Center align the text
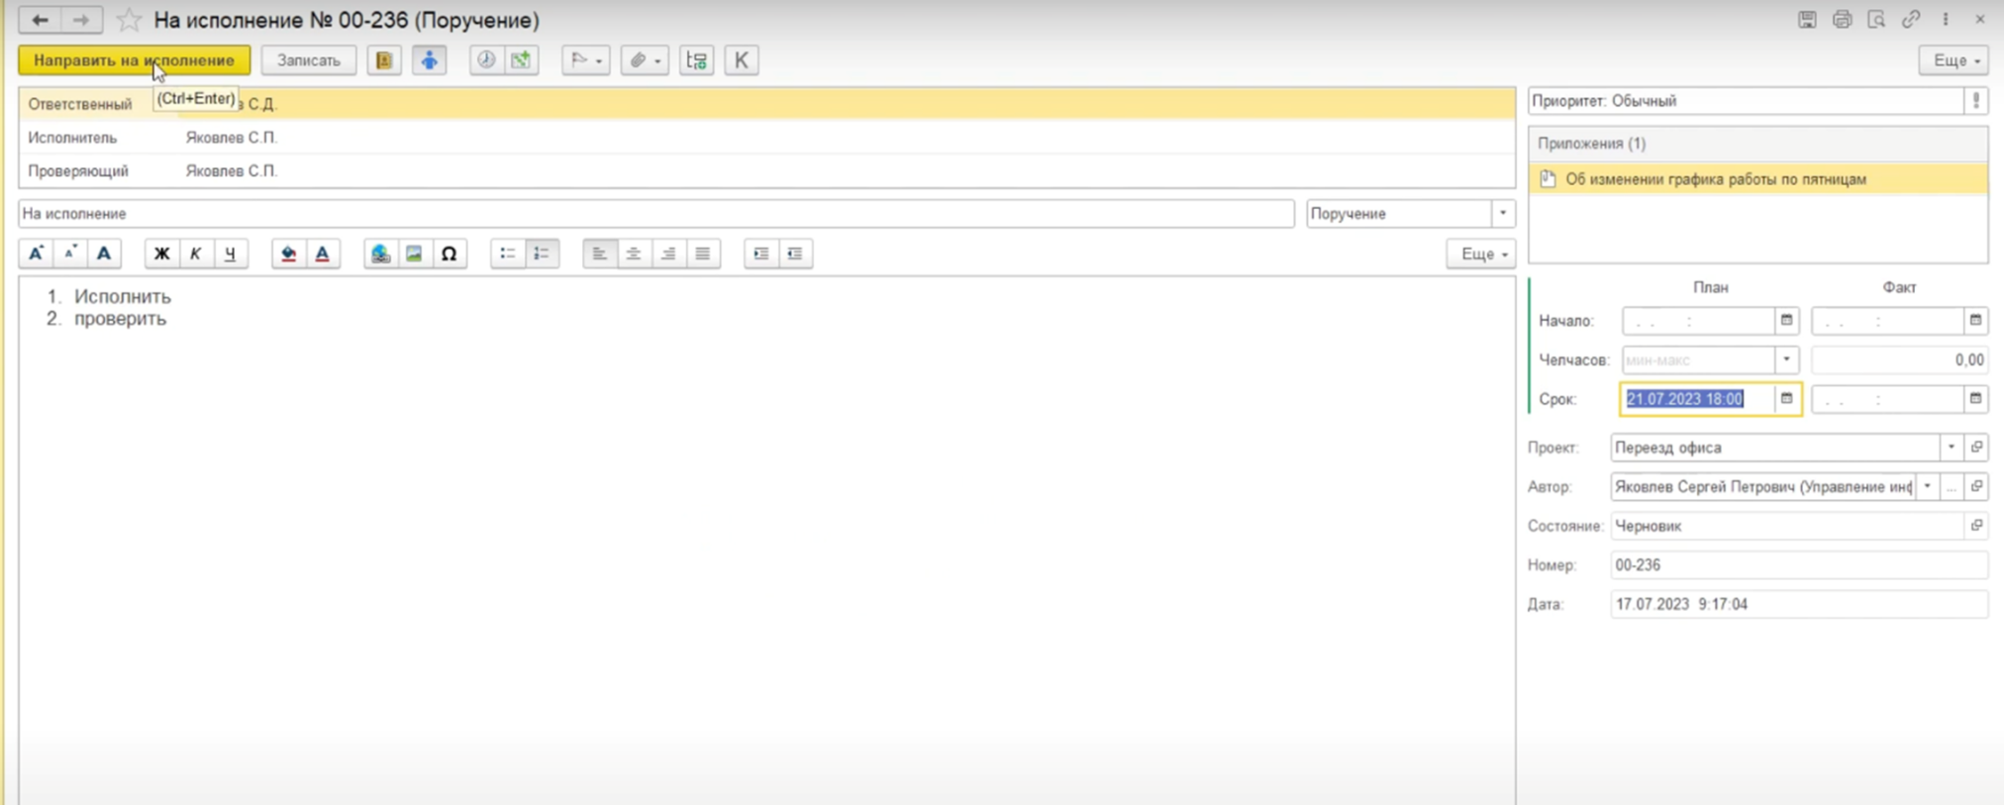Image resolution: width=2004 pixels, height=805 pixels. tap(634, 253)
